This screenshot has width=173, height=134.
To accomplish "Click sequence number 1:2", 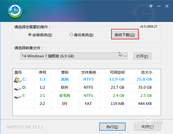I will point(42,87).
